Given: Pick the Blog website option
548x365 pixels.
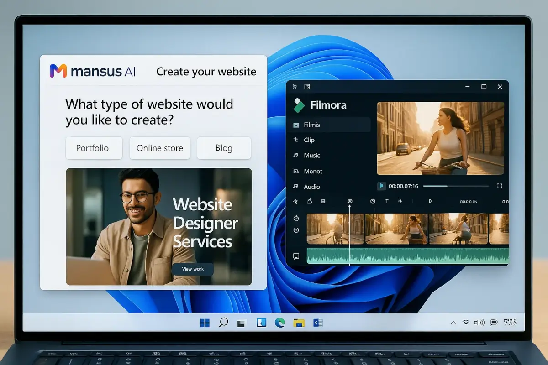Looking at the screenshot, I should (x=224, y=148).
